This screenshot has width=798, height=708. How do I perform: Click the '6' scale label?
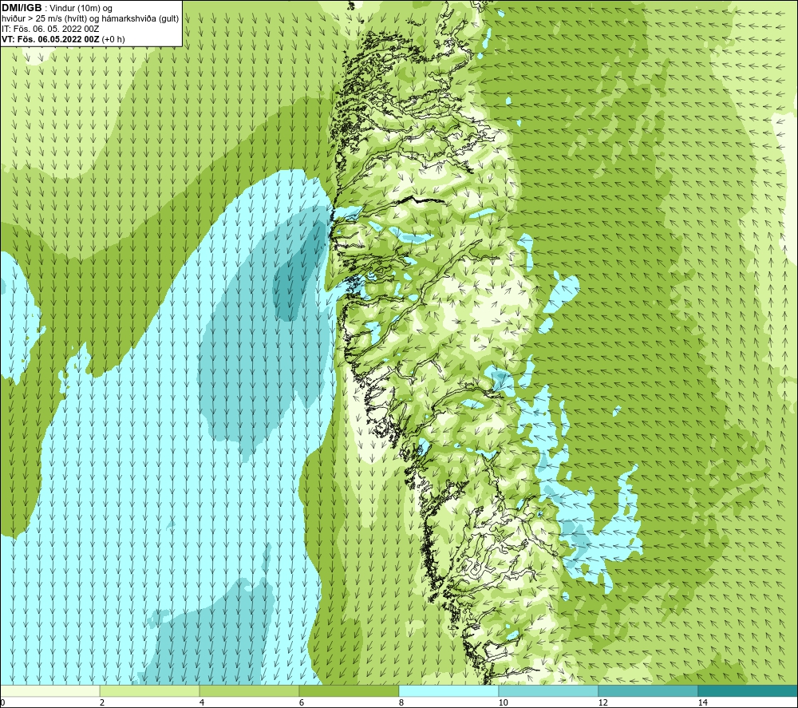(302, 702)
